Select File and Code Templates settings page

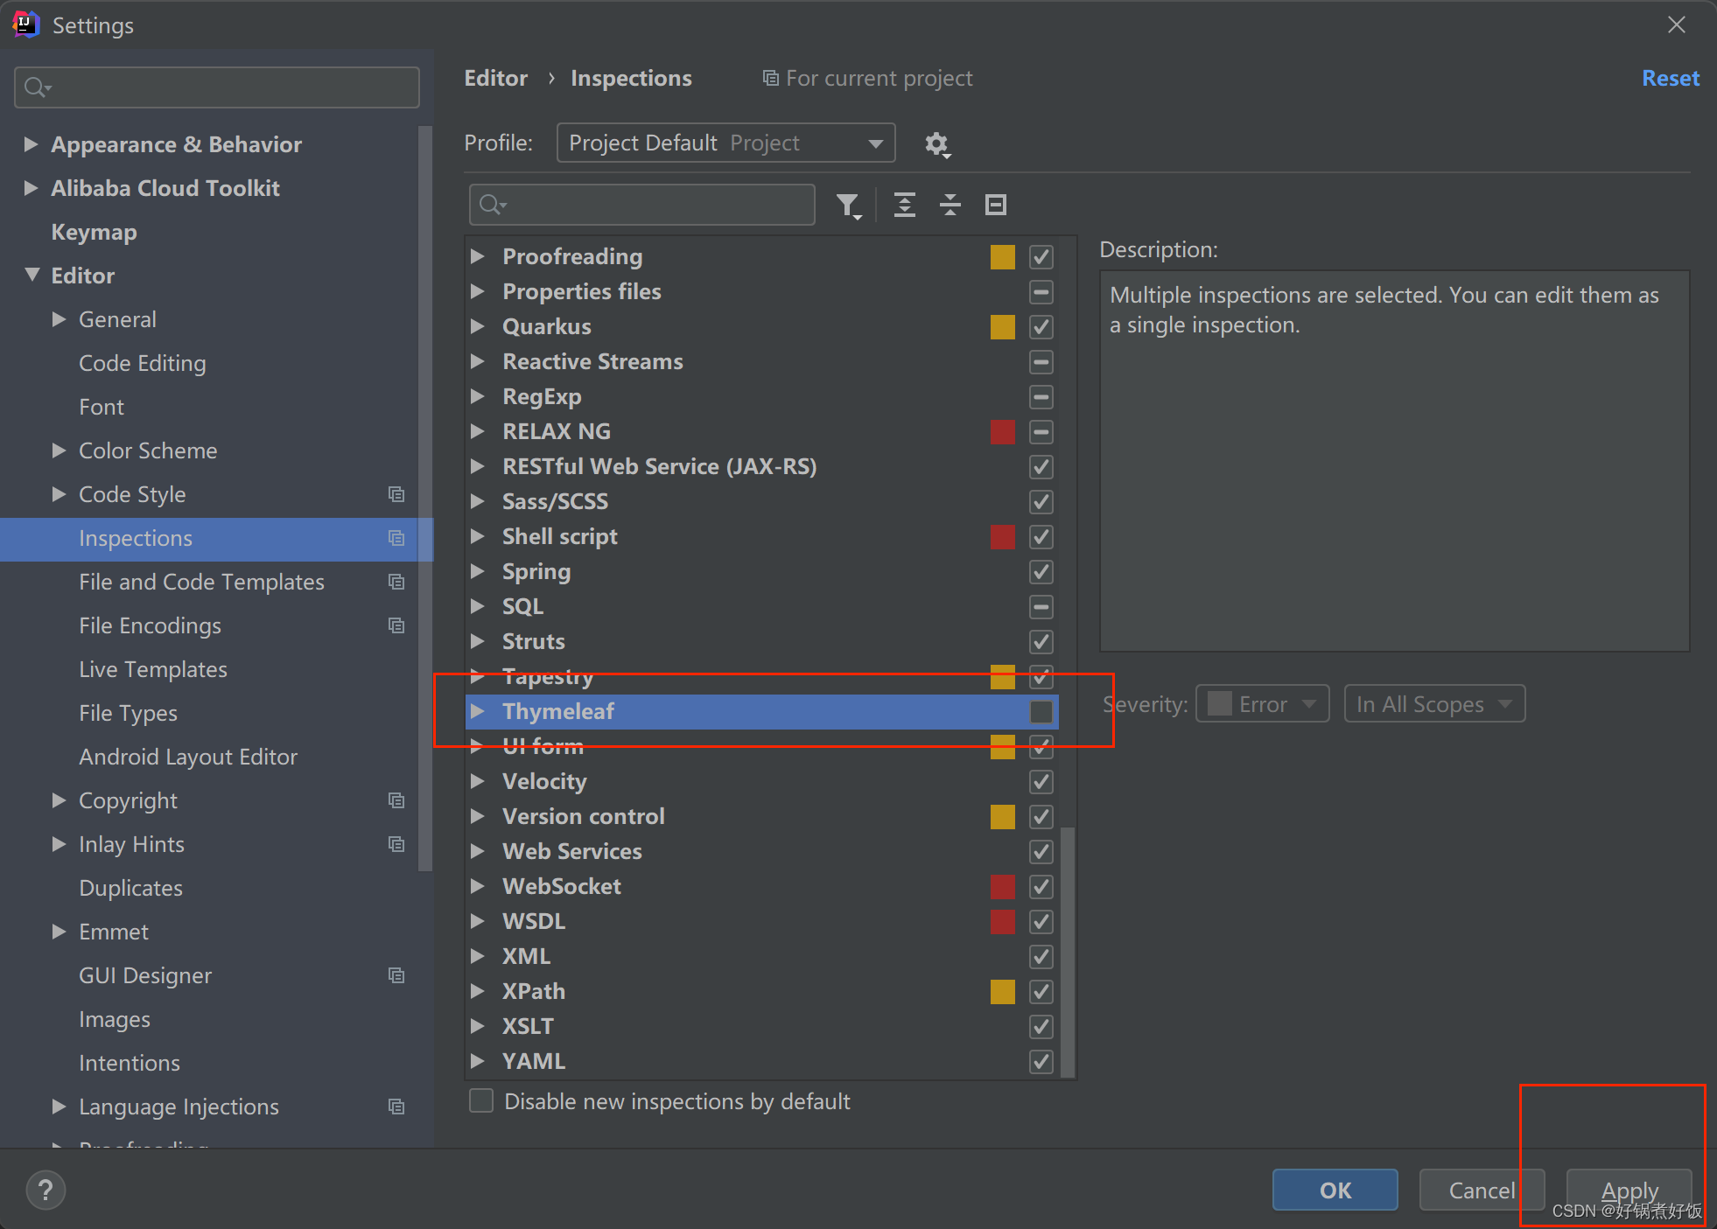click(x=201, y=582)
